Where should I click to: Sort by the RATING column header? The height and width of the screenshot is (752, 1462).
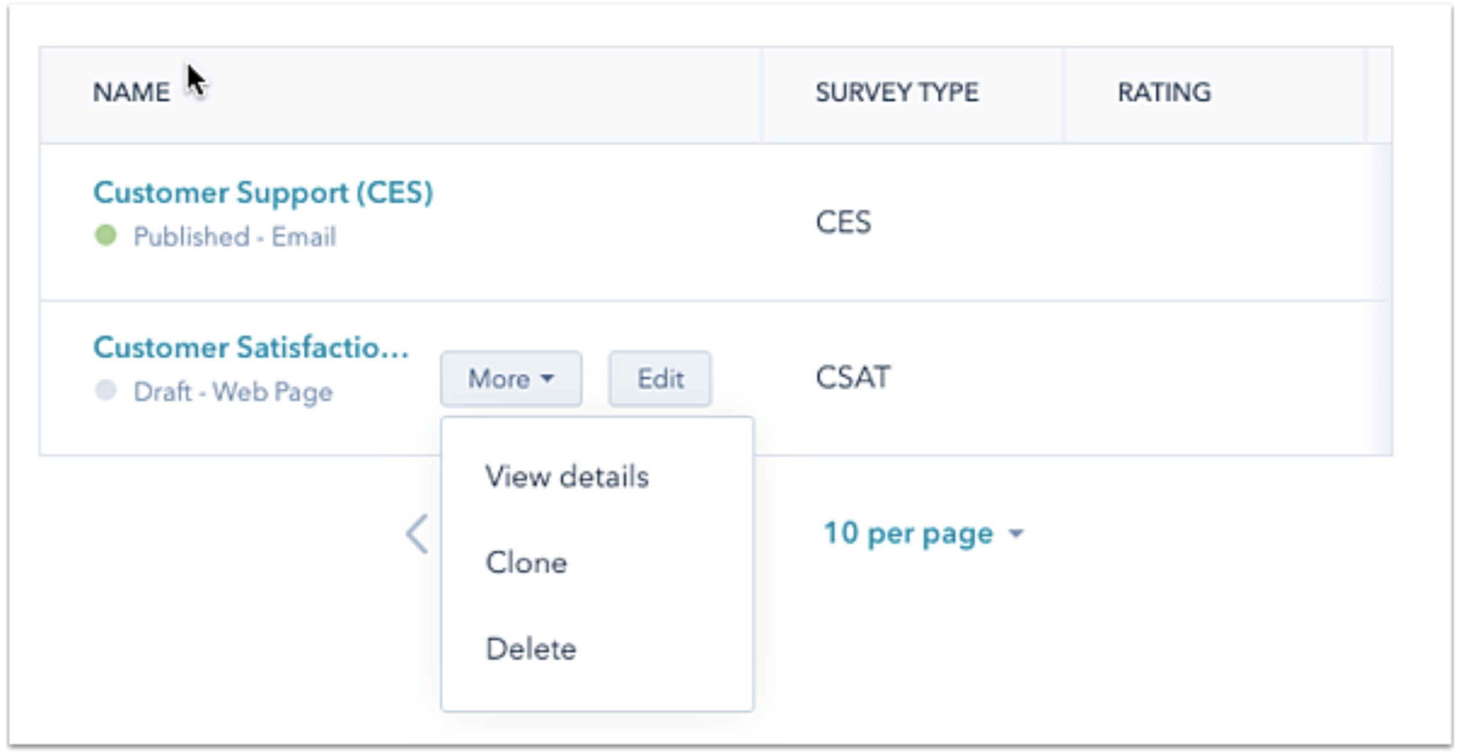1164,93
